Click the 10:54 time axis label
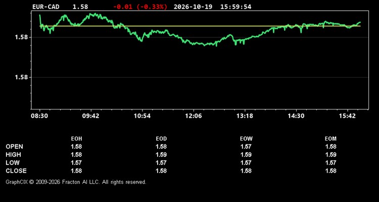Viewport: 379px width, 202px height. (142, 116)
